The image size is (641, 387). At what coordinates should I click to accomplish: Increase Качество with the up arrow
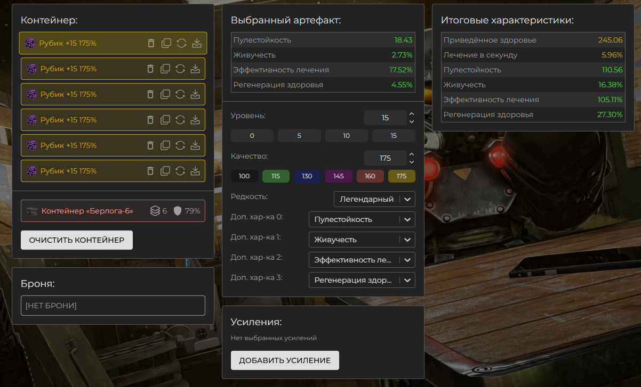411,154
